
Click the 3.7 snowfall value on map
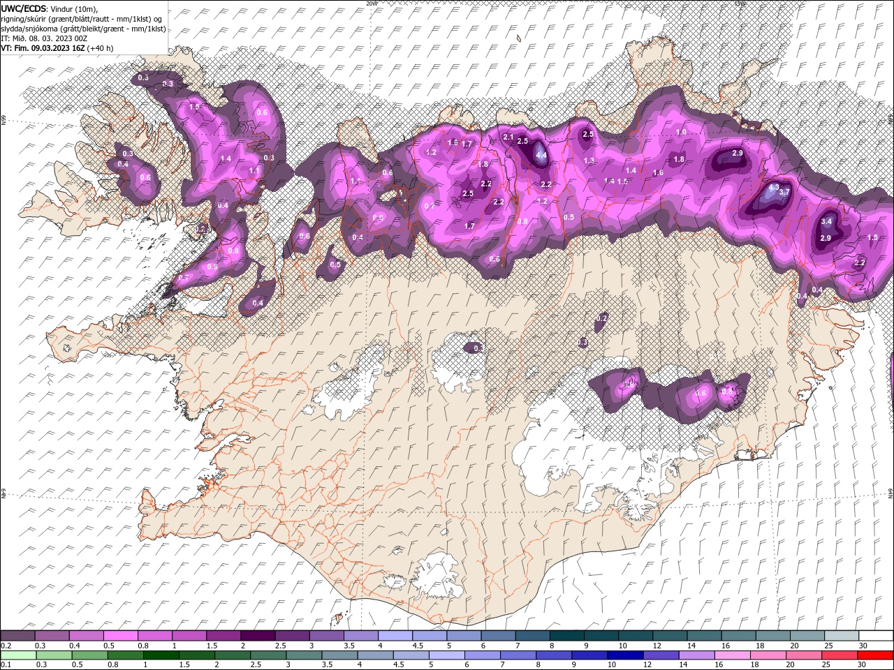point(784,192)
